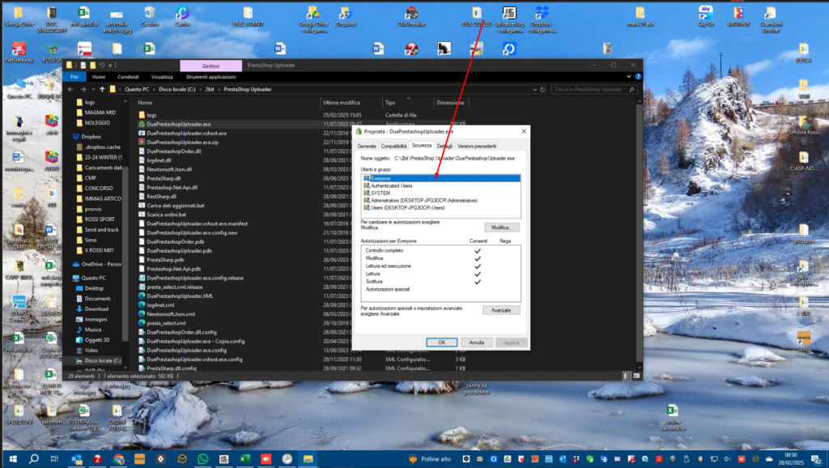Expand the Questo PC tree node
This screenshot has height=468, width=829.
coord(68,278)
